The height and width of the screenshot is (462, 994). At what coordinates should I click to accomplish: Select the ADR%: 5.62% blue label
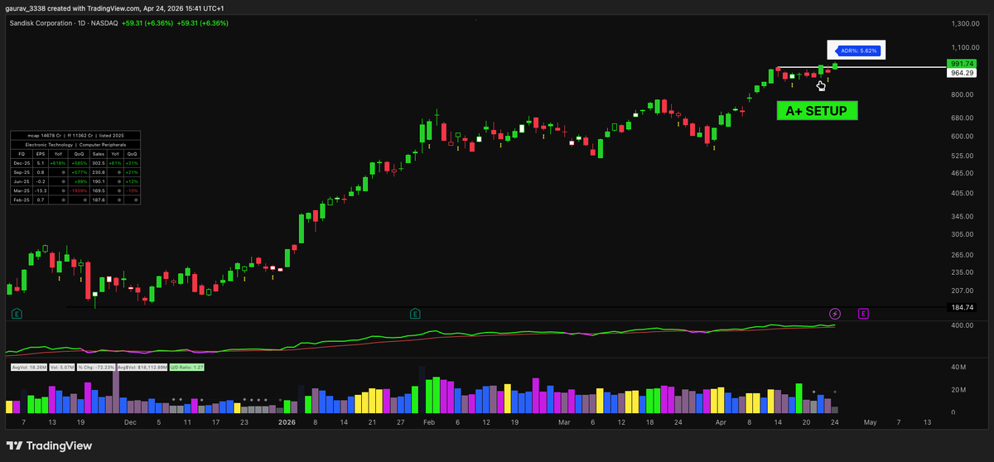pos(857,51)
